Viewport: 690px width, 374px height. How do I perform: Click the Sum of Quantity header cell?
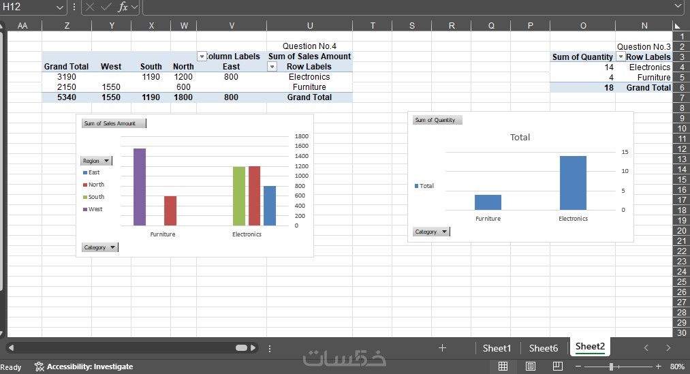pos(582,57)
